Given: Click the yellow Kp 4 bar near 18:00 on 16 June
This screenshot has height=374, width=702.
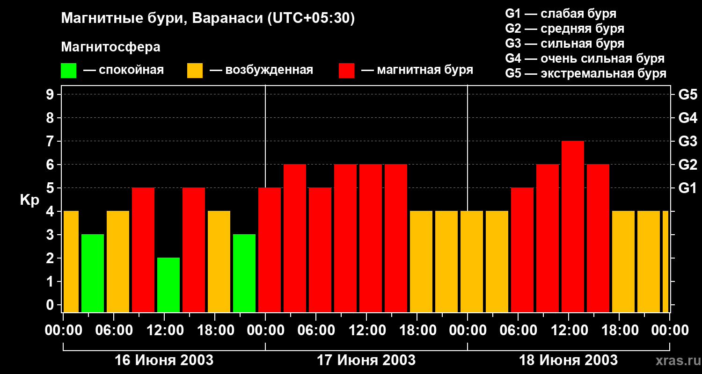Looking at the screenshot, I should pos(219,261).
